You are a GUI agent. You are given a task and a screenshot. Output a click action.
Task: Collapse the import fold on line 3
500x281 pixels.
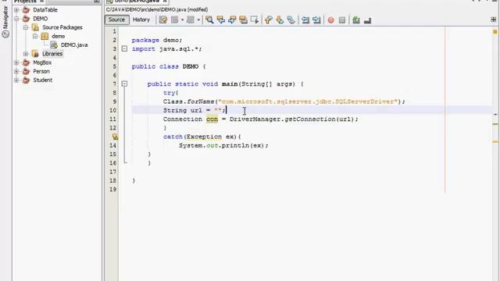pos(124,48)
